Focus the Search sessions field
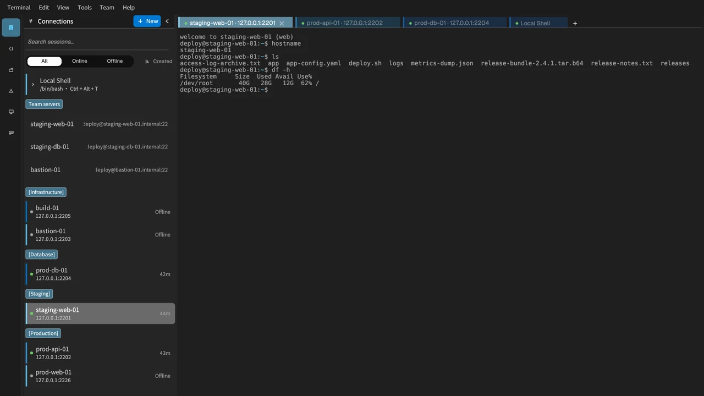 click(98, 42)
